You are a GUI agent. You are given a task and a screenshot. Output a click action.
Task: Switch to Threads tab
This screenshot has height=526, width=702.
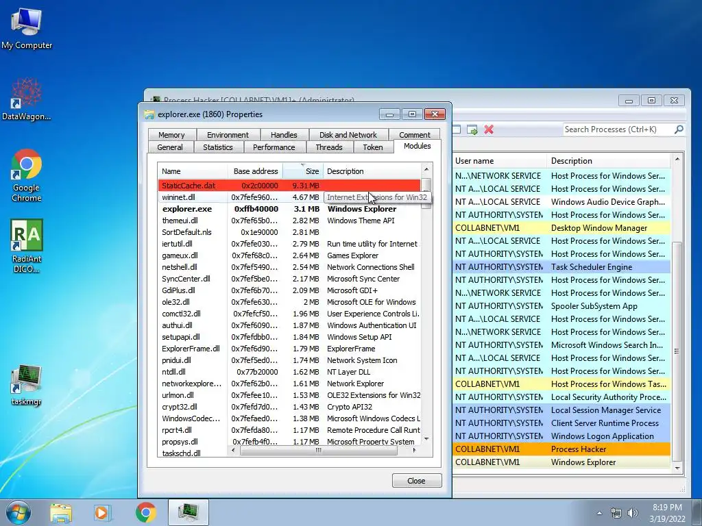pos(329,147)
